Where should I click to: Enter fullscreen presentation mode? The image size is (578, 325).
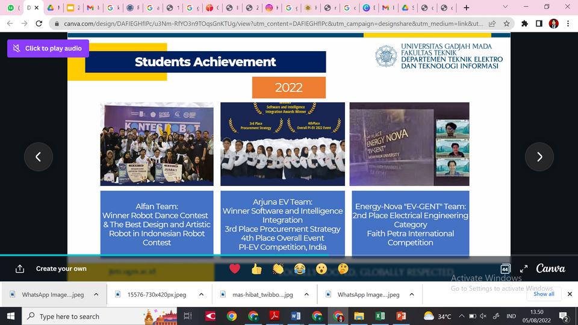pos(524,269)
